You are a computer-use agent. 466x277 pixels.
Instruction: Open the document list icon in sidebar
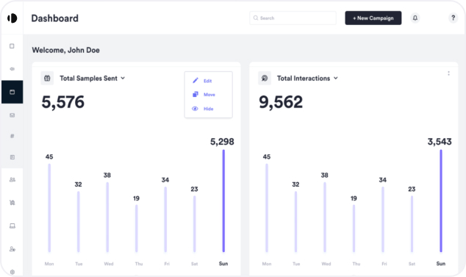click(x=12, y=157)
